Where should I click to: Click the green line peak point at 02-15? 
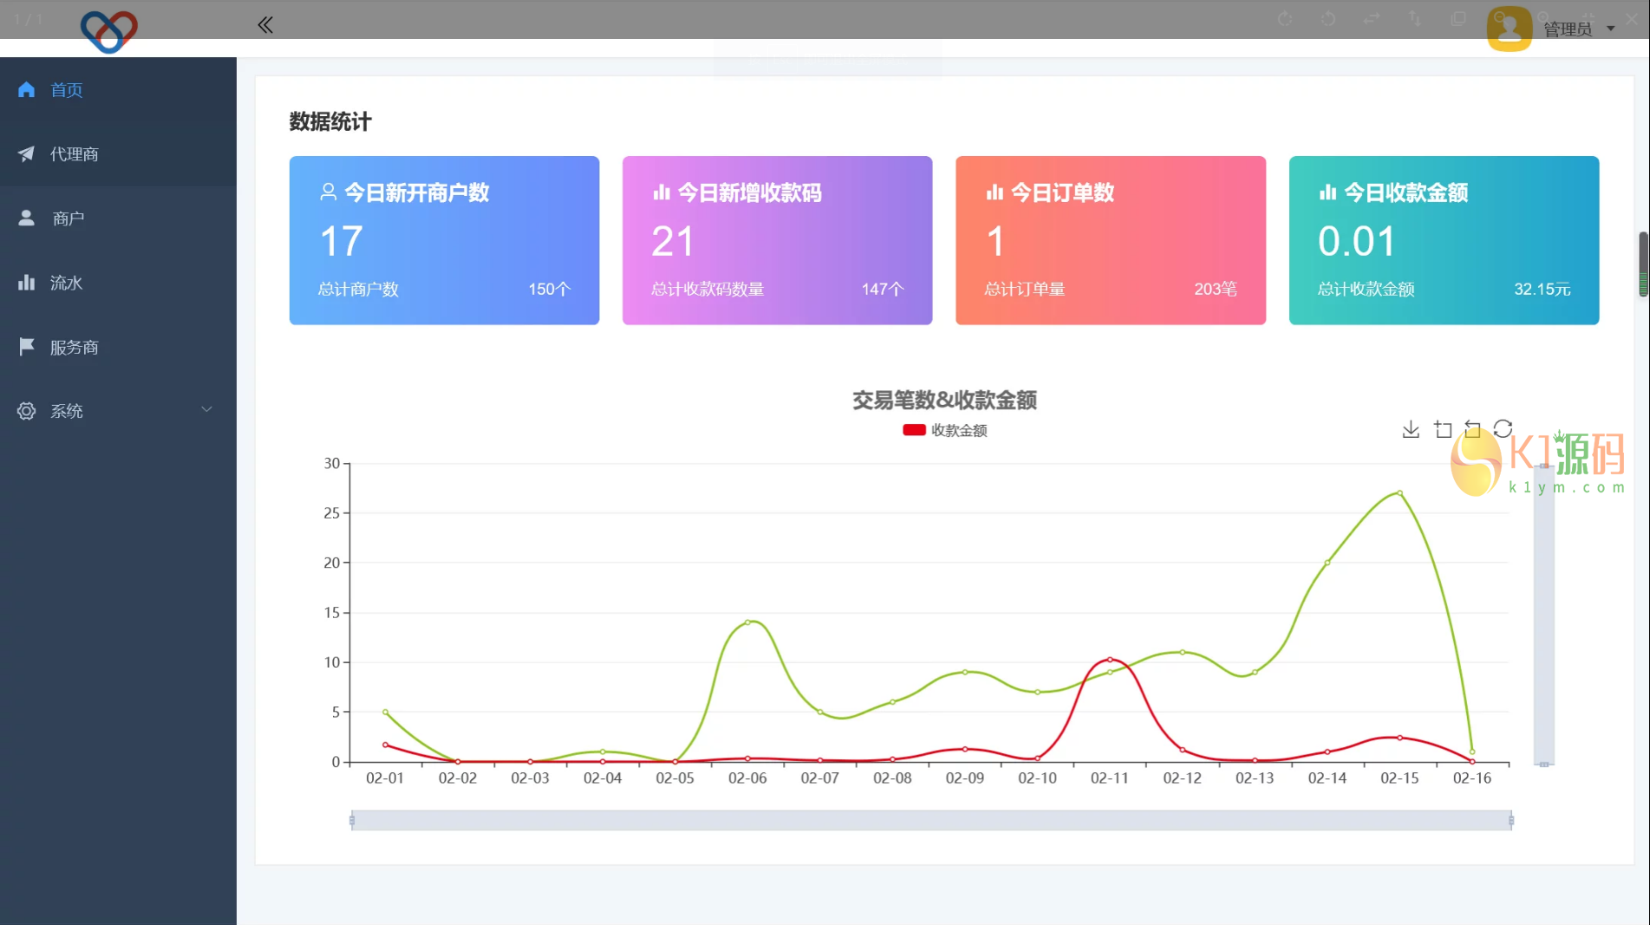point(1399,493)
